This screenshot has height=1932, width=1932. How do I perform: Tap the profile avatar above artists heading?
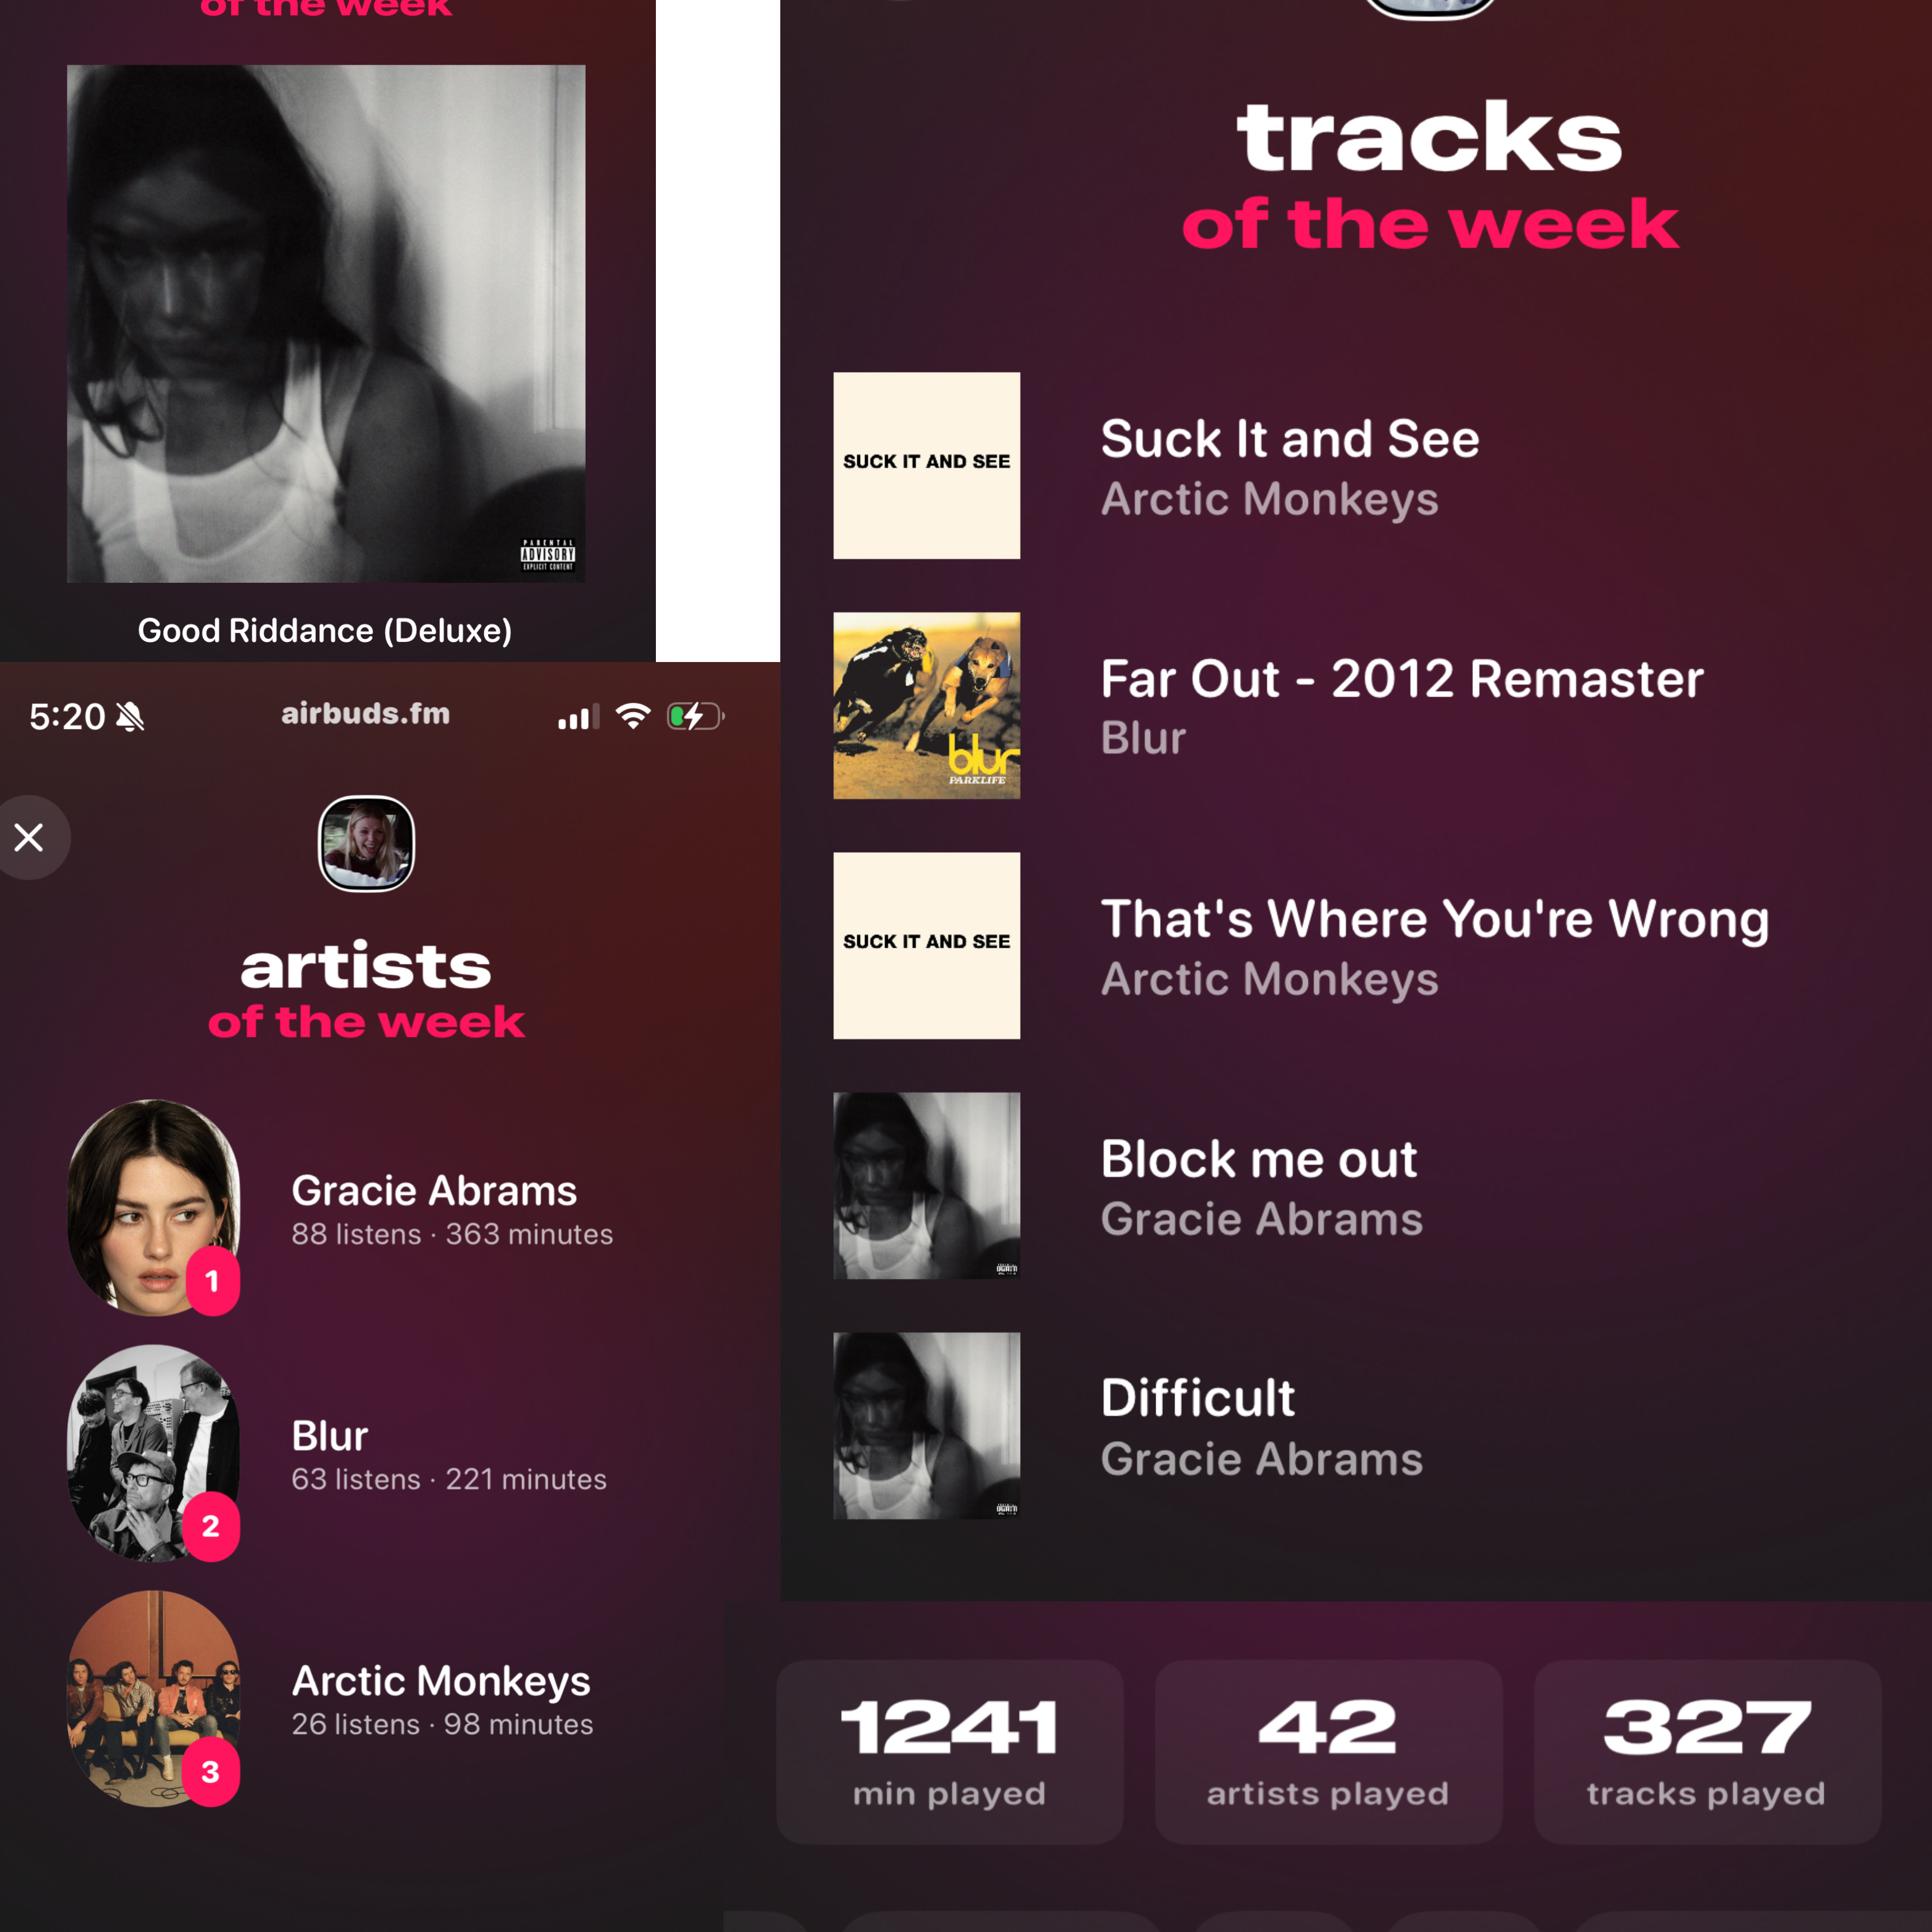point(366,843)
